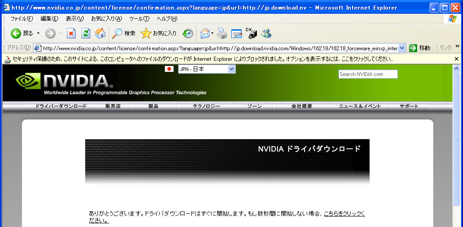Open the JPN - 日本 country dropdown
This screenshot has height=227, width=463.
(207, 69)
